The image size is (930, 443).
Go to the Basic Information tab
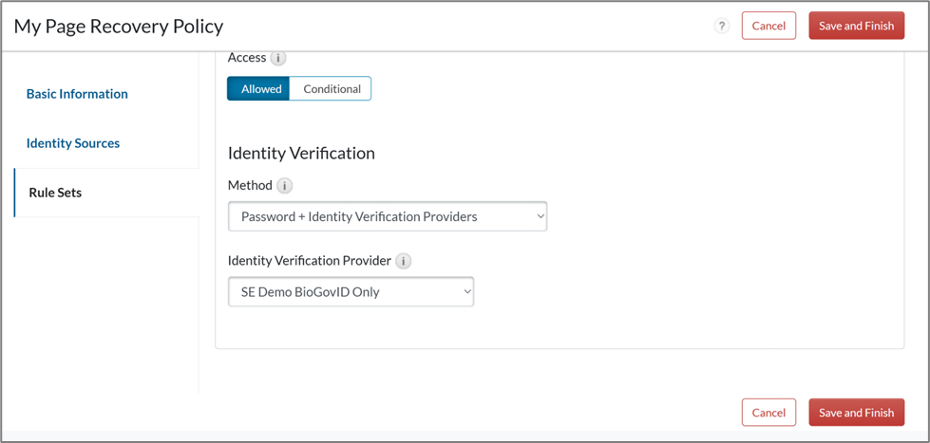click(77, 94)
